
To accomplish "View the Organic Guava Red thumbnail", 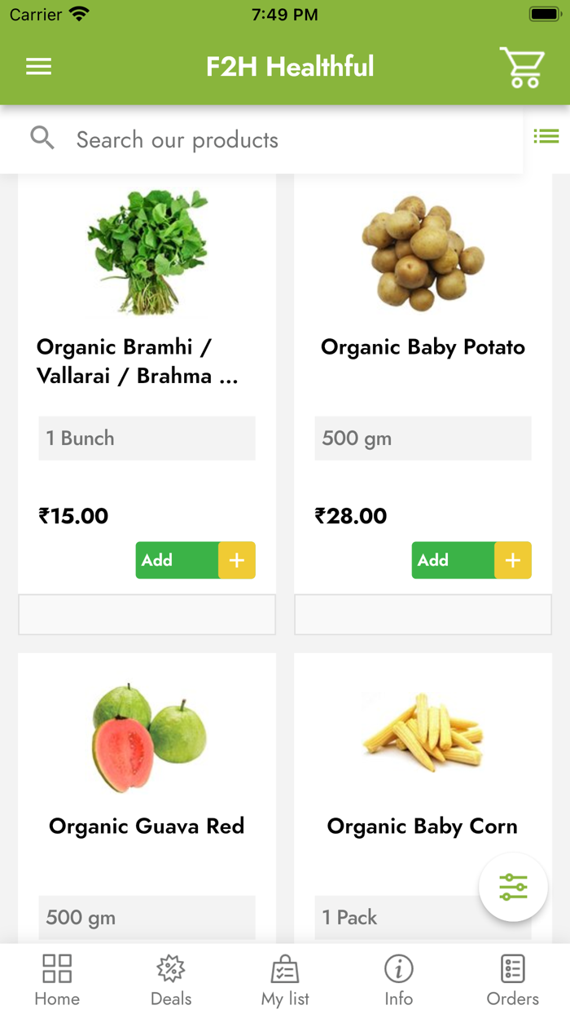I will point(147,736).
